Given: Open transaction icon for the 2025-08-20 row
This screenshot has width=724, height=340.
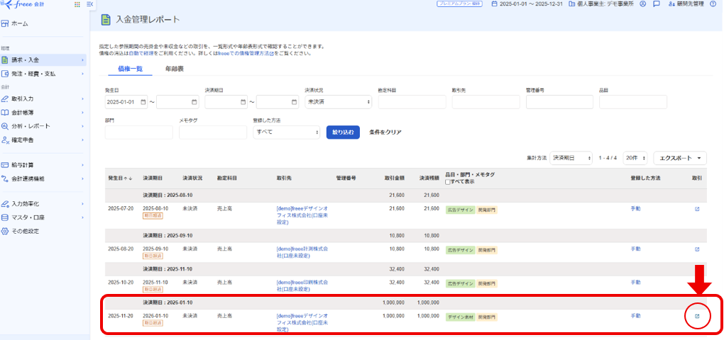Looking at the screenshot, I should (697, 249).
